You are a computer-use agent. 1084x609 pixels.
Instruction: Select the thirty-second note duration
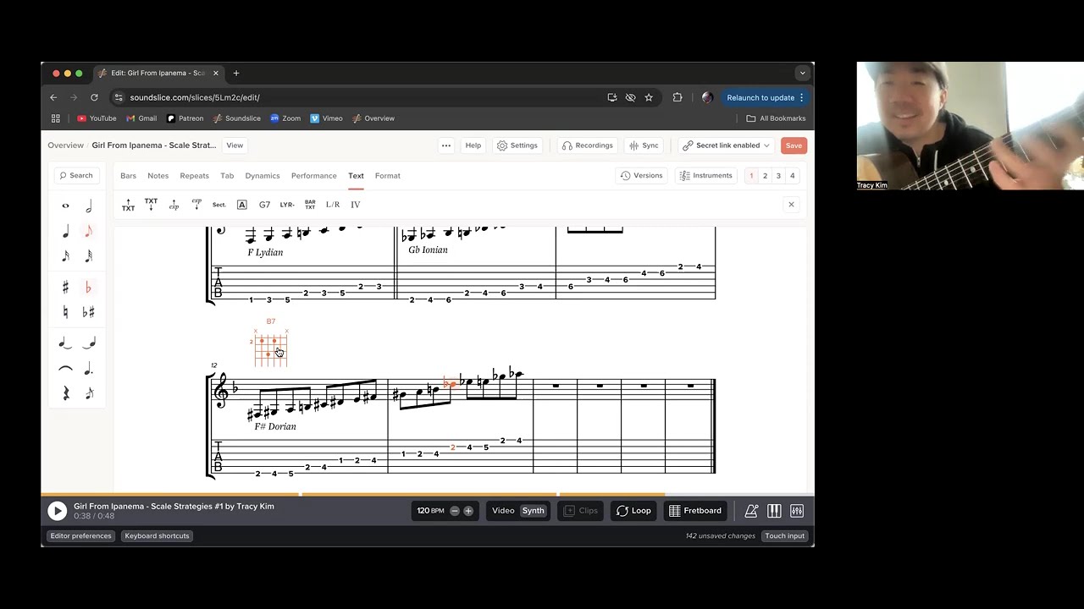pyautogui.click(x=89, y=255)
